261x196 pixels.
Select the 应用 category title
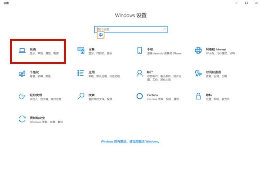[x=91, y=72]
